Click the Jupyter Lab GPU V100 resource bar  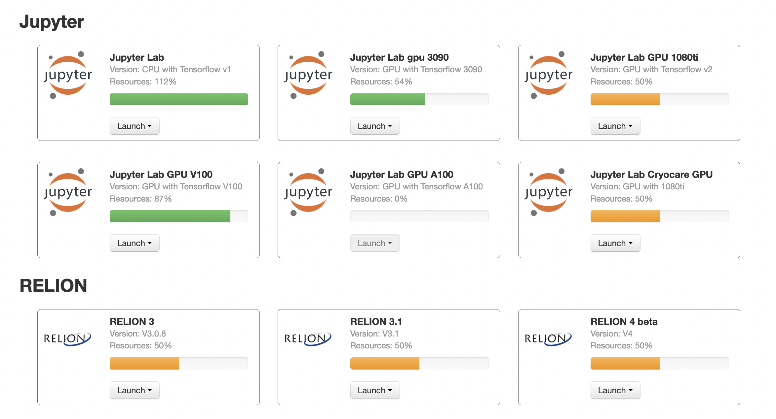pyautogui.click(x=179, y=216)
